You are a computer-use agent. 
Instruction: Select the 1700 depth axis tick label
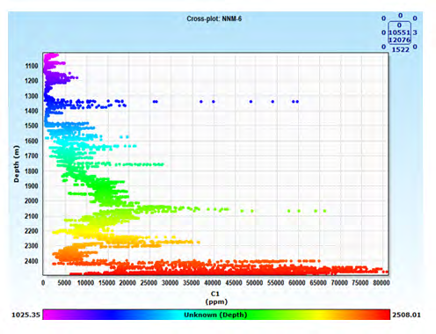(x=32, y=156)
